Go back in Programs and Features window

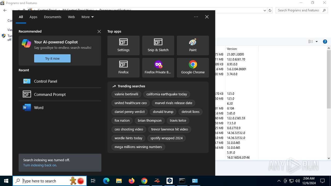pyautogui.click(x=5, y=10)
